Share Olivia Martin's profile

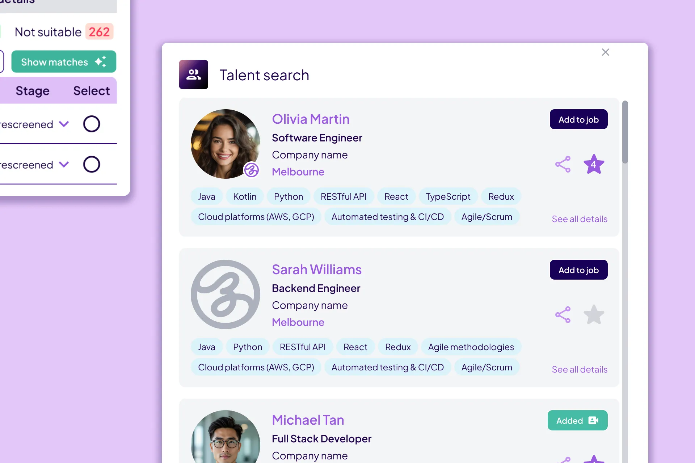point(563,164)
